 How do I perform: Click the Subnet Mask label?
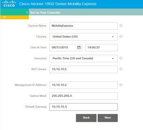pos(38,96)
